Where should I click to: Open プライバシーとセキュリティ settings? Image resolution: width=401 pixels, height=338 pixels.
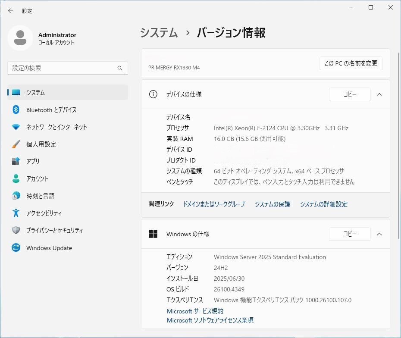pos(68,230)
